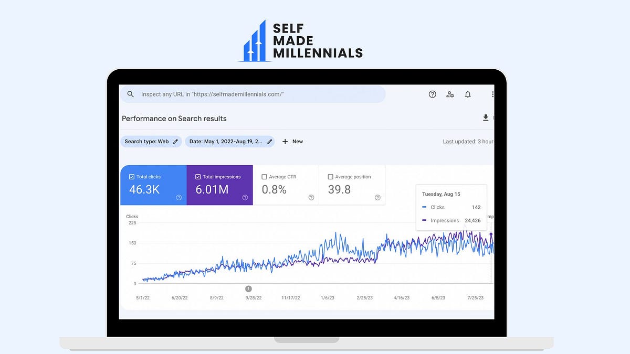Open the help question mark icon
630x354 pixels.
[x=433, y=94]
